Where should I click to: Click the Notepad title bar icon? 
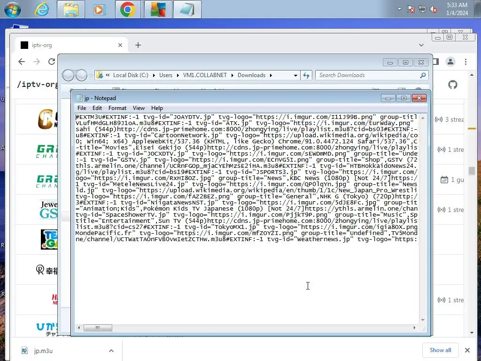pyautogui.click(x=79, y=98)
